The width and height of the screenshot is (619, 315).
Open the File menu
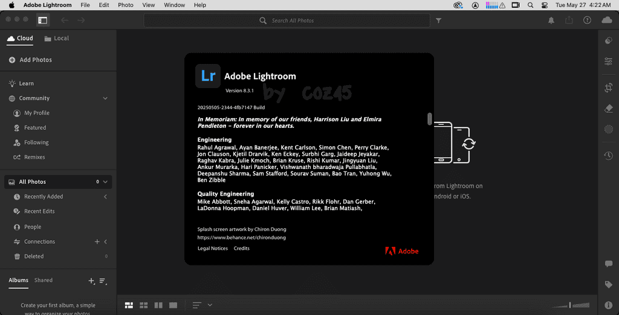coord(85,5)
